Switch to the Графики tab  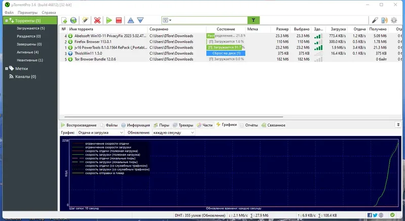click(x=226, y=125)
